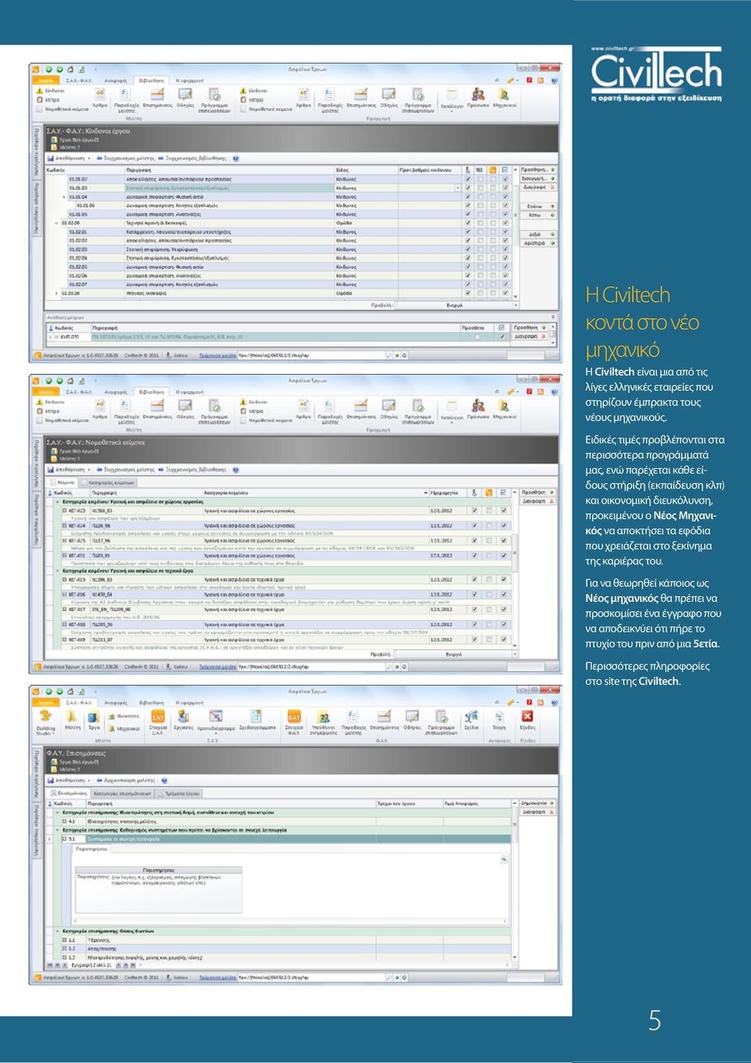Select row ΚΕΙ-016 in the Νομοθετικά κείμενα list
This screenshot has width=751, height=1063.
[286, 595]
